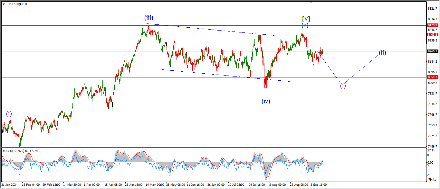This screenshot has height=189, width=440.
Task: Select the green [v] wave label
Action: coord(306,19)
